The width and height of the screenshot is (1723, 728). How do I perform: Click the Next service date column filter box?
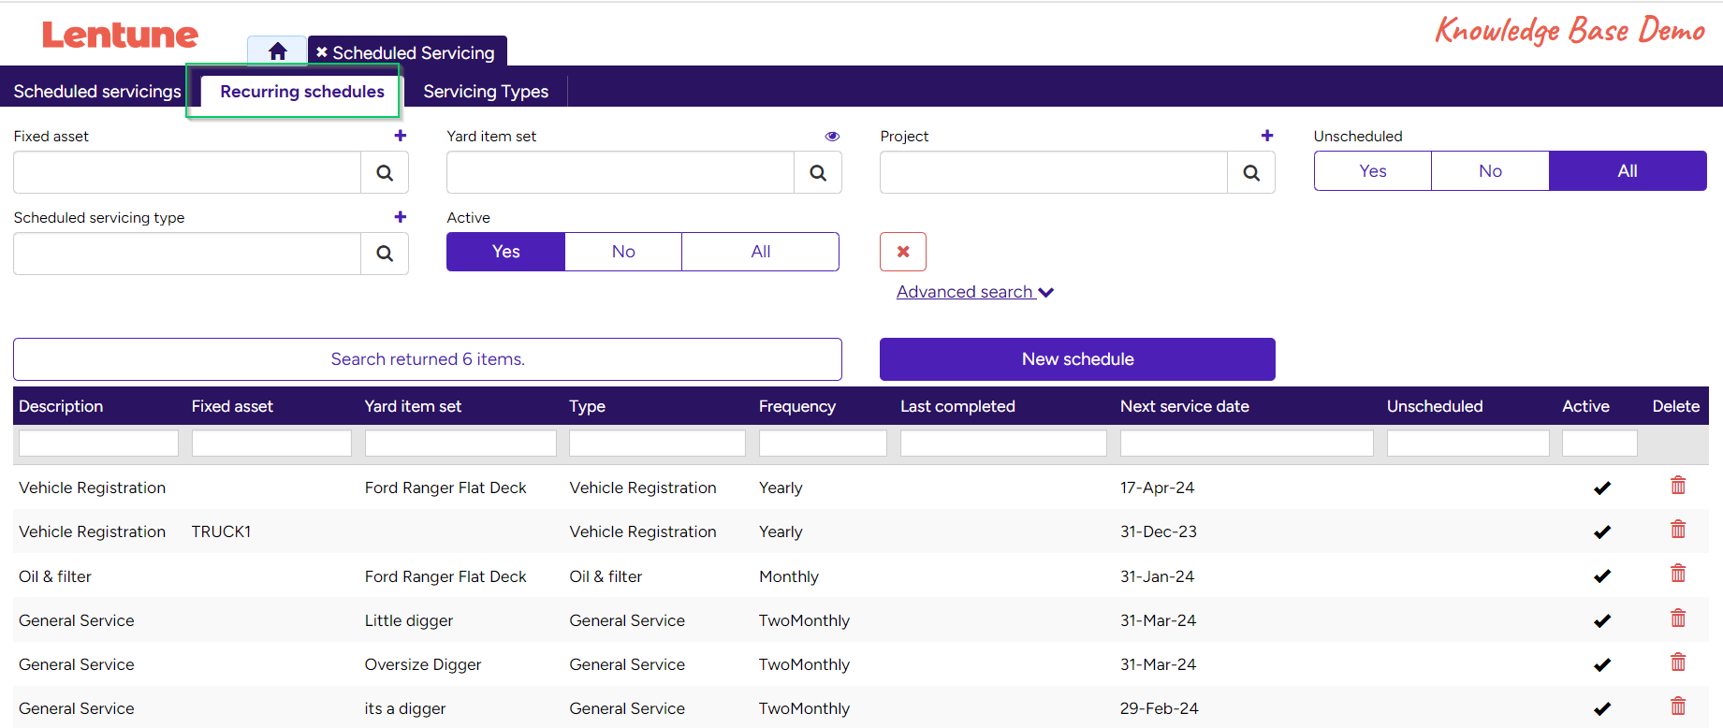coord(1247,444)
